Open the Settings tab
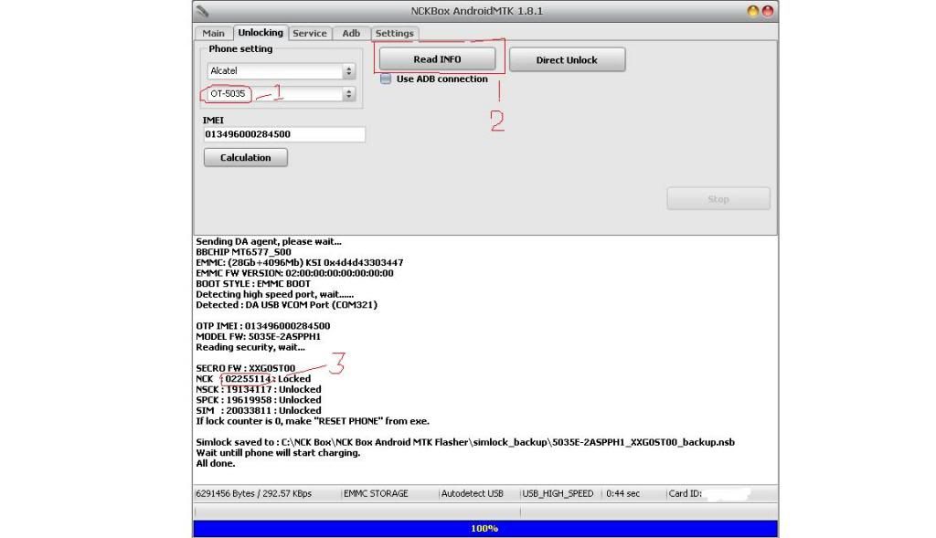 point(394,33)
